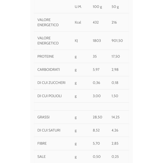This screenshot has height=163, width=163.
Task: Select the 50 g column header
Action: [x=115, y=7]
